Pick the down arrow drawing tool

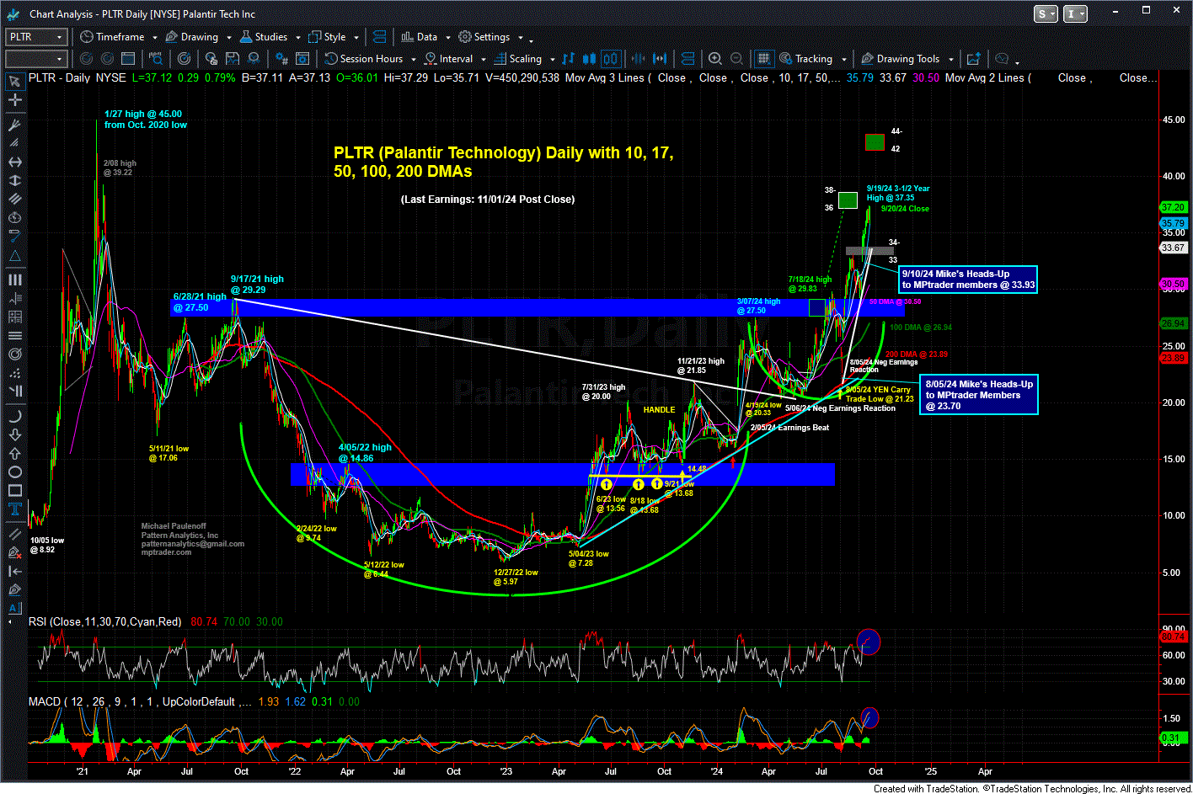pos(15,436)
